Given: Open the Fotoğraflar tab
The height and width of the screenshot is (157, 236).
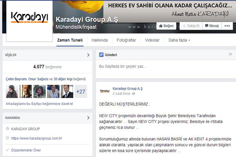Looking at the screenshot, I should tap(126, 40).
